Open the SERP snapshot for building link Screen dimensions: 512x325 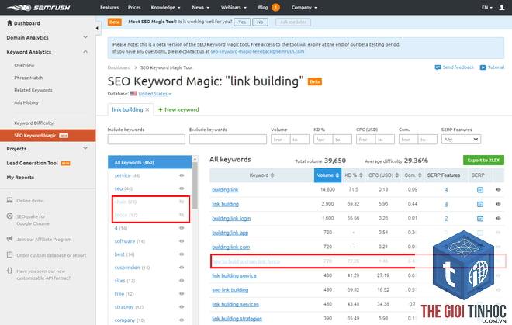(x=480, y=190)
